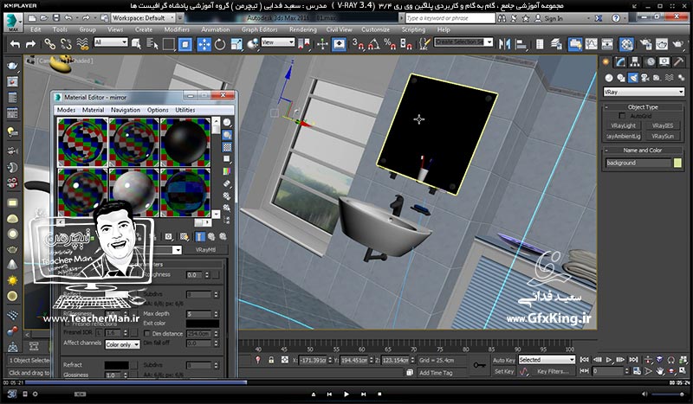Toggle the Auto Key button
This screenshot has width=693, height=404.
504,360
